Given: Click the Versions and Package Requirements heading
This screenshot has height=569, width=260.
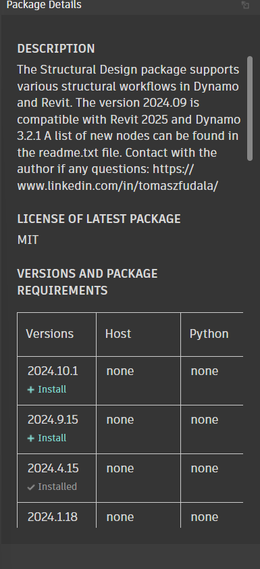Looking at the screenshot, I should [87, 282].
